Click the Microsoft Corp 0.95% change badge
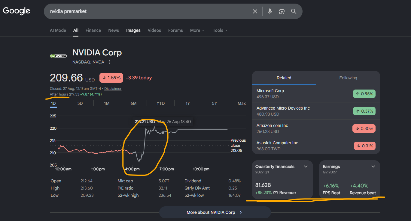This screenshot has height=221, width=411. (364, 94)
